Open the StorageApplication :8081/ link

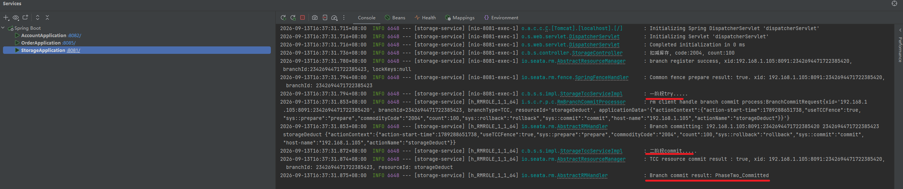73,50
